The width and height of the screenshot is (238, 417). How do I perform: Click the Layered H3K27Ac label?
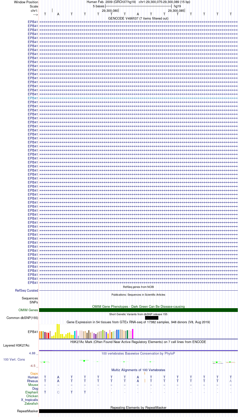point(16,345)
